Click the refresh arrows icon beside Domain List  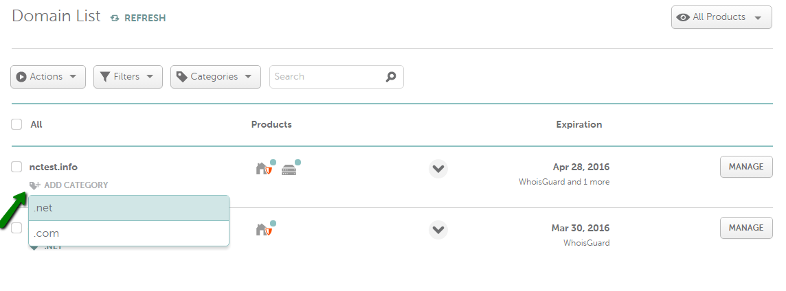[x=115, y=18]
